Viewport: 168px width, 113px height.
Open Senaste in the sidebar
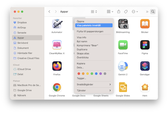coord(27,33)
